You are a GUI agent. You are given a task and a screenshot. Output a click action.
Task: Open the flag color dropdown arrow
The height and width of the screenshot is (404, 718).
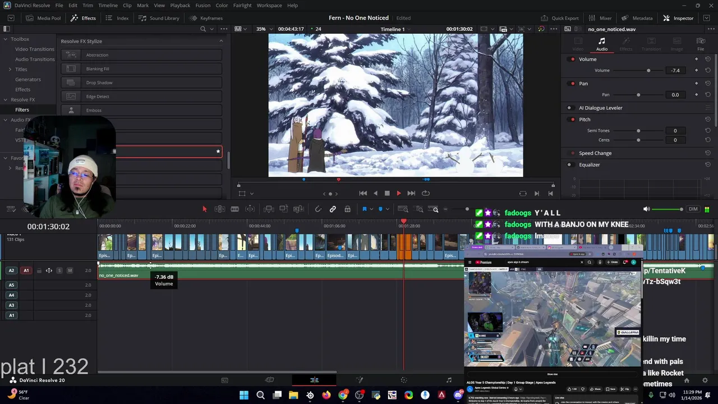(371, 209)
